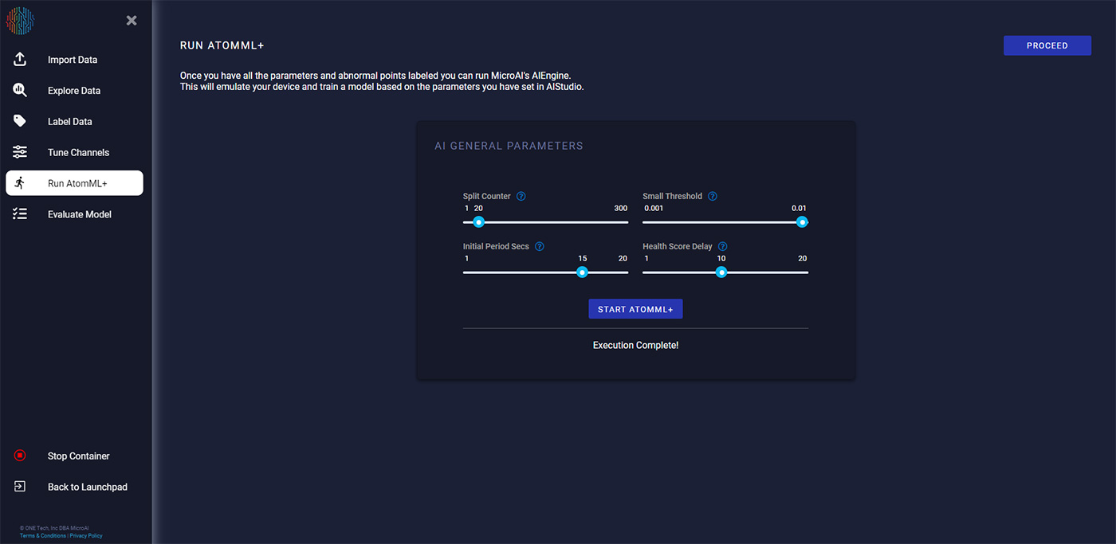
Task: Click the Small Threshold slider handle
Action: [x=802, y=222]
